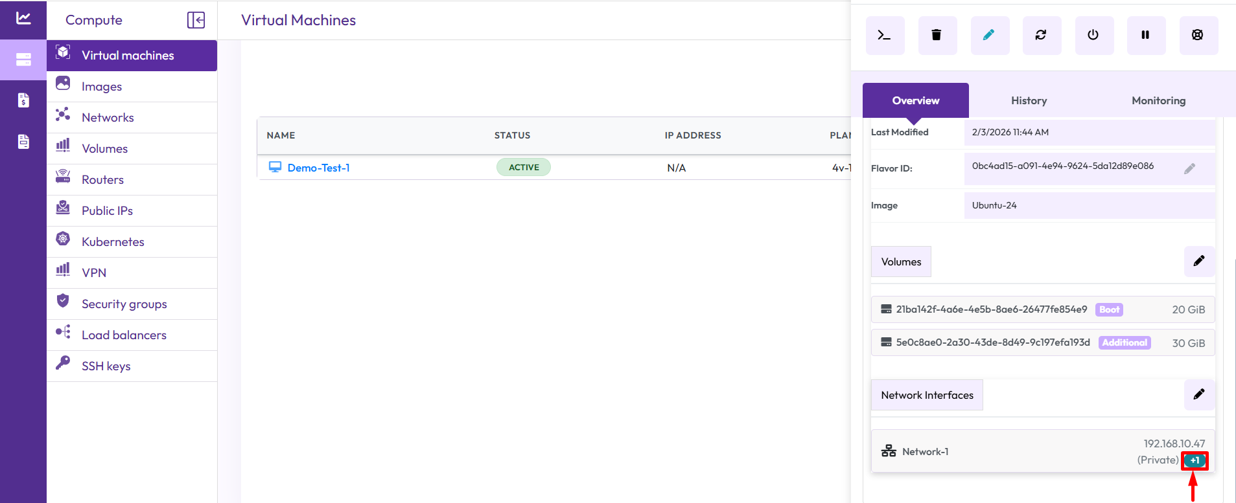The image size is (1236, 503).
Task: Expand the +1 badge on Network-1
Action: pos(1195,460)
